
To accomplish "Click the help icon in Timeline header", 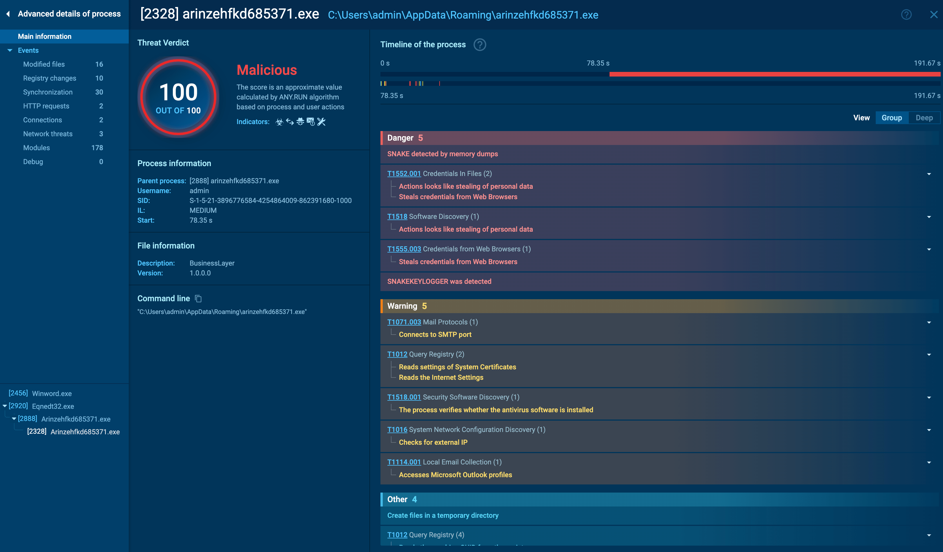I will click(x=480, y=44).
